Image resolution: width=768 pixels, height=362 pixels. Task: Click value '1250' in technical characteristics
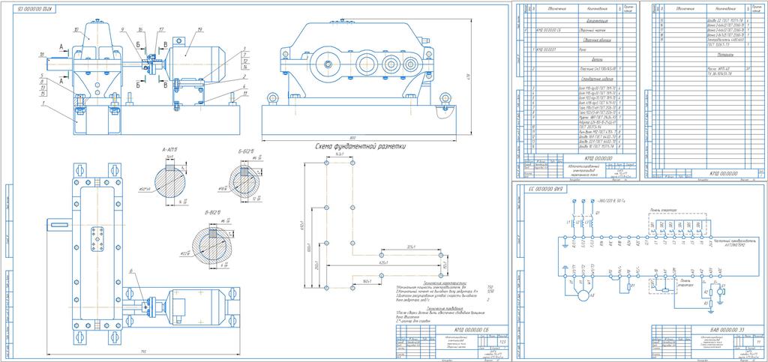(491, 292)
